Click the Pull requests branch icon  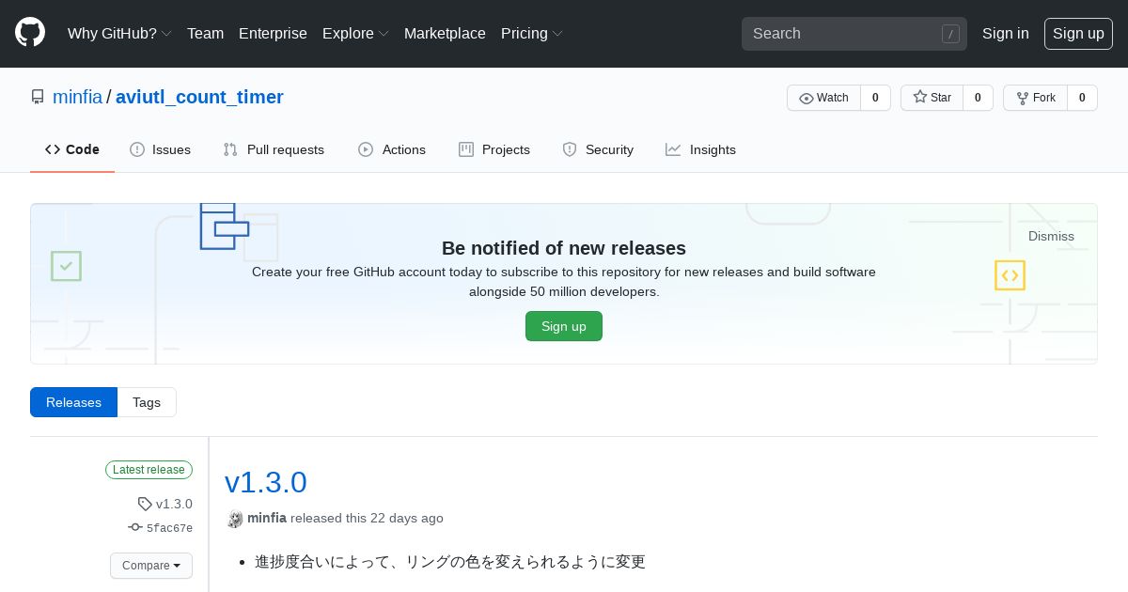click(x=230, y=149)
